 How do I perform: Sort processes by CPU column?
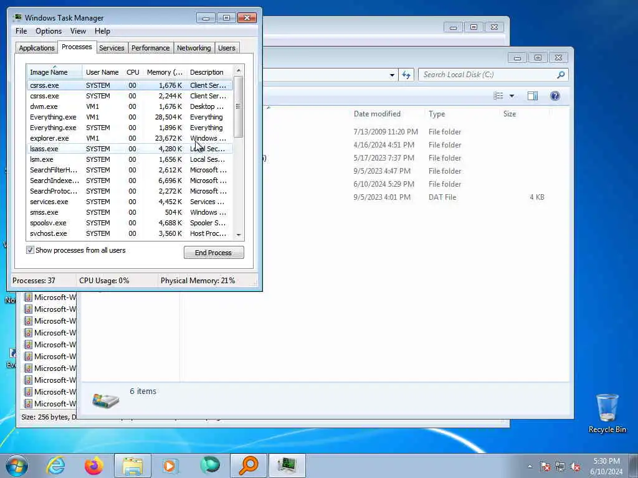133,72
